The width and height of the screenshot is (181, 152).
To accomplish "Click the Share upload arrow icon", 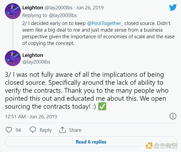I will (62, 130).
